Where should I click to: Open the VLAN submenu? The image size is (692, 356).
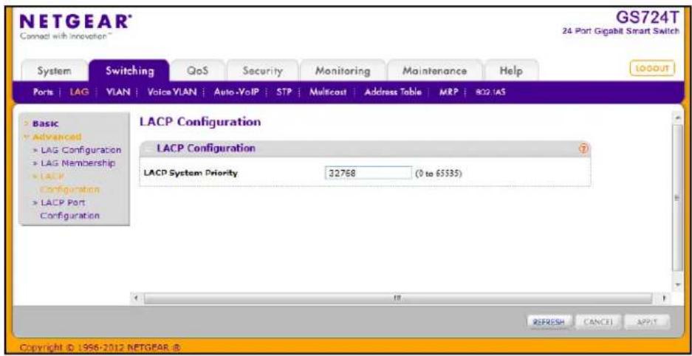click(118, 92)
